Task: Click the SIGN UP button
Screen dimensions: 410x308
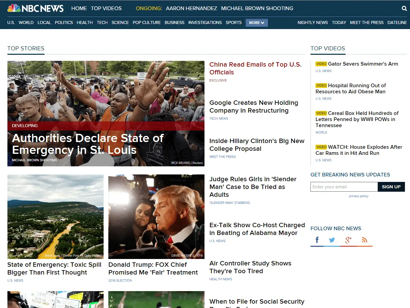Action: (x=391, y=187)
